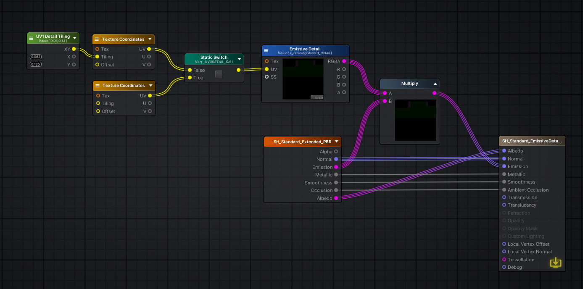Open hamburger menu of Texture Coordinates feeding True
This screenshot has width=583, height=289.
97,85
